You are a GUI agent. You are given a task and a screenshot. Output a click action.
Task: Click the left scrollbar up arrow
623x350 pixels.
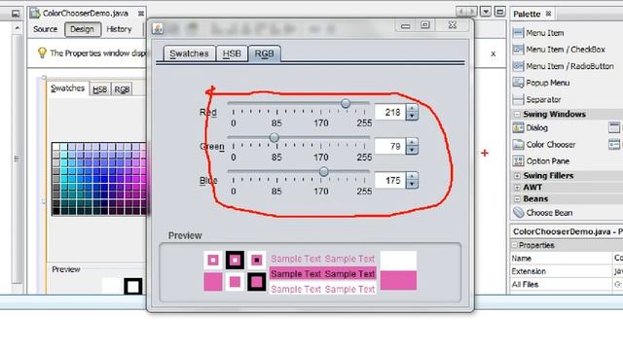tap(18, 28)
